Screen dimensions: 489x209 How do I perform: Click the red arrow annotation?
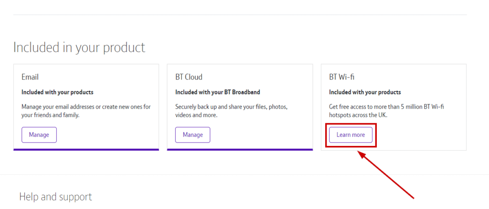coord(386,175)
